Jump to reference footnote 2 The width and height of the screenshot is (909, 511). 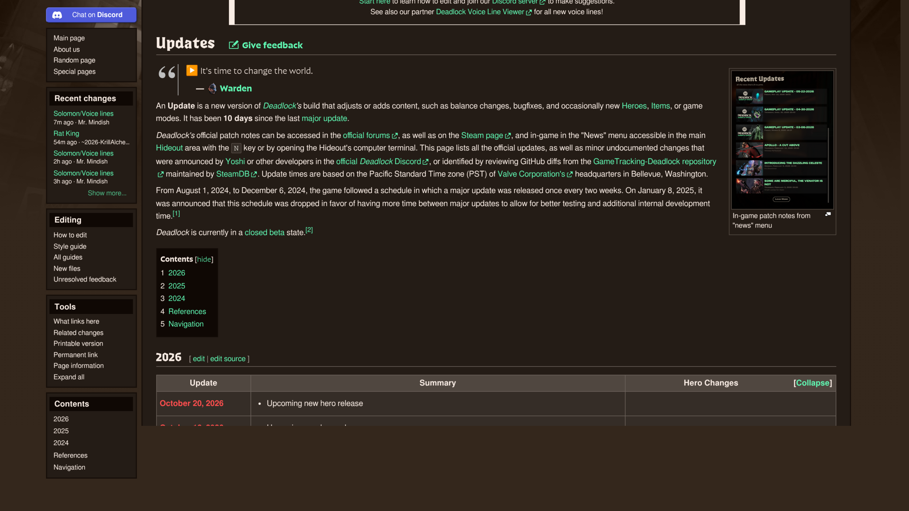[309, 230]
